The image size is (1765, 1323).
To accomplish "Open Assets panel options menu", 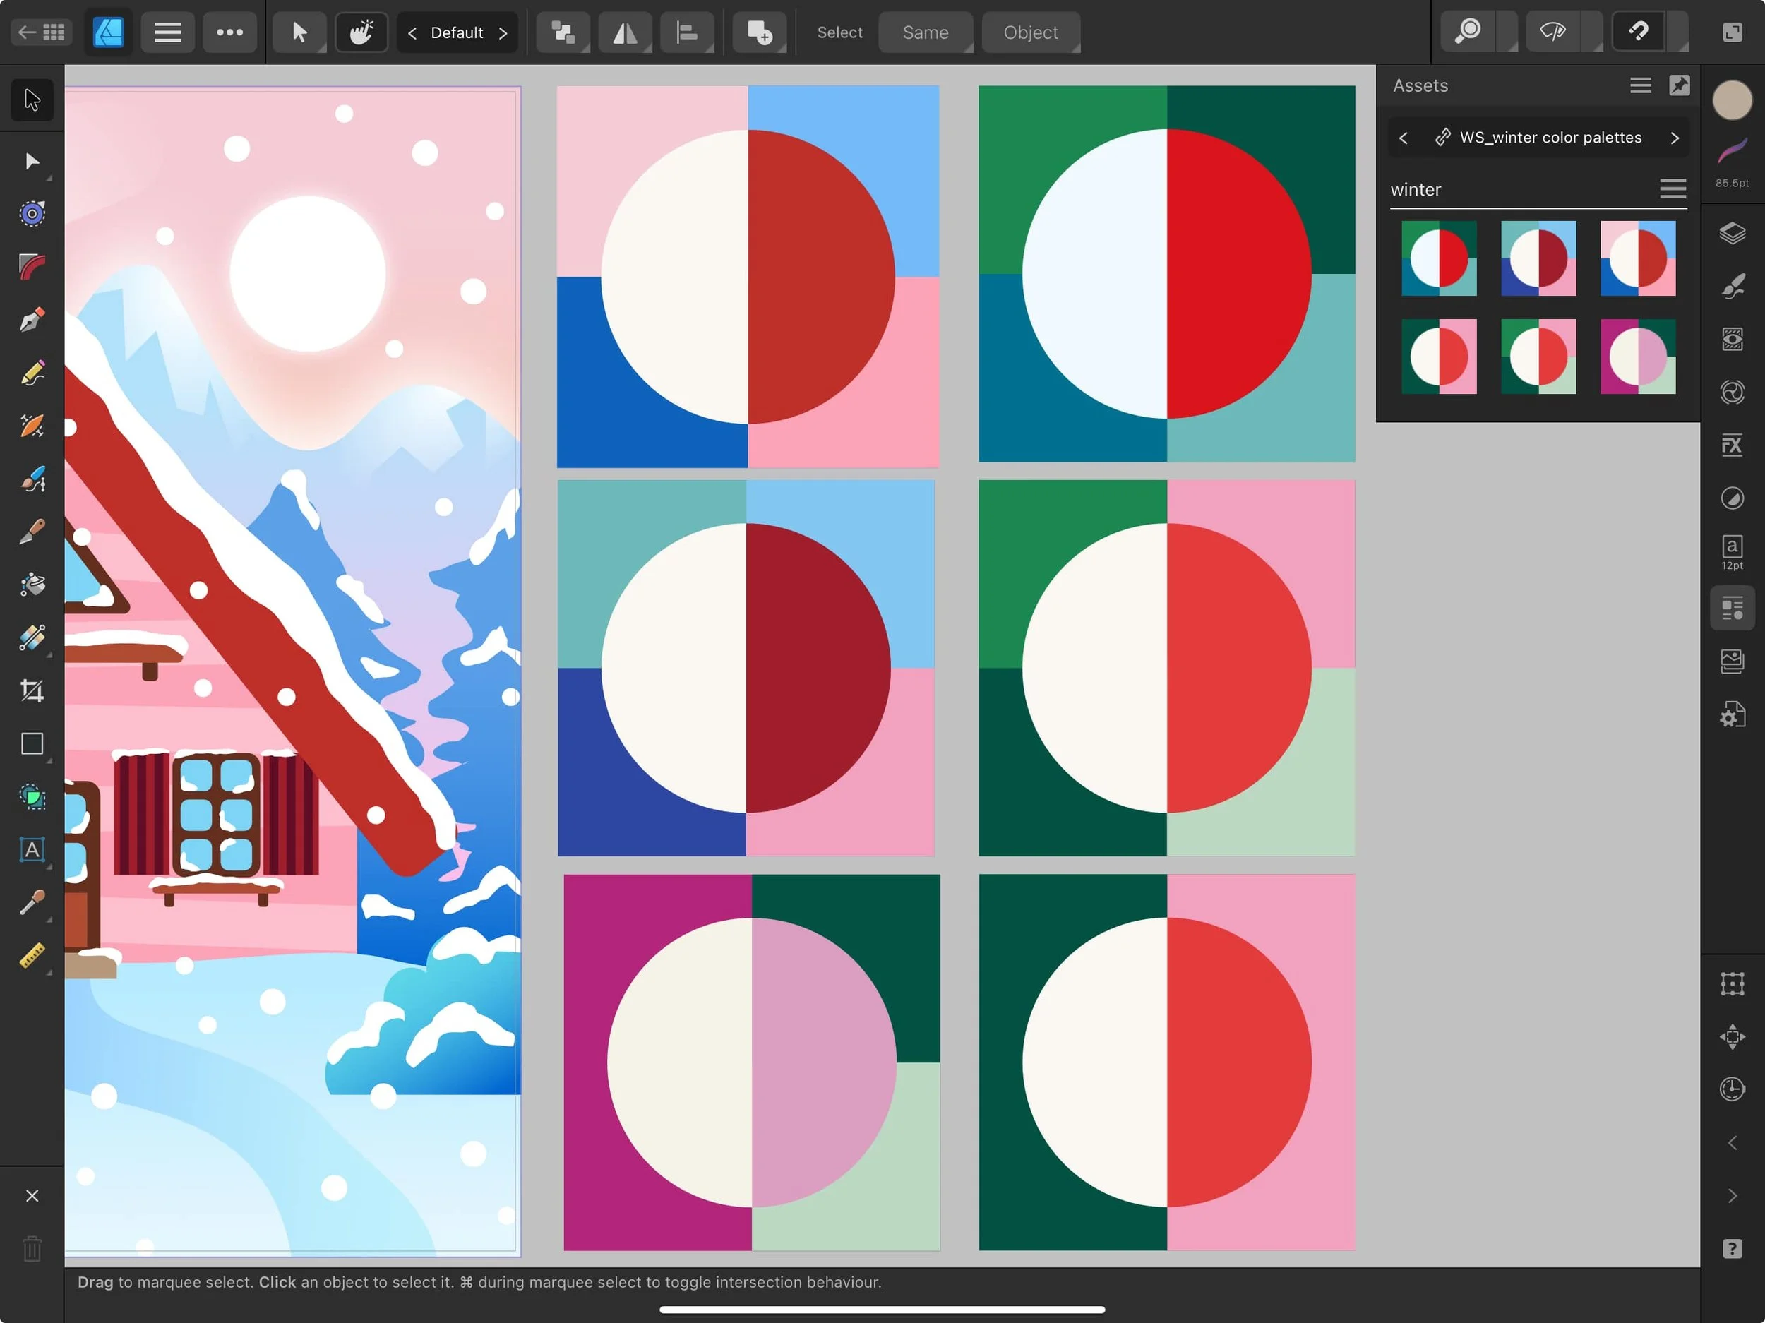I will click(x=1640, y=85).
